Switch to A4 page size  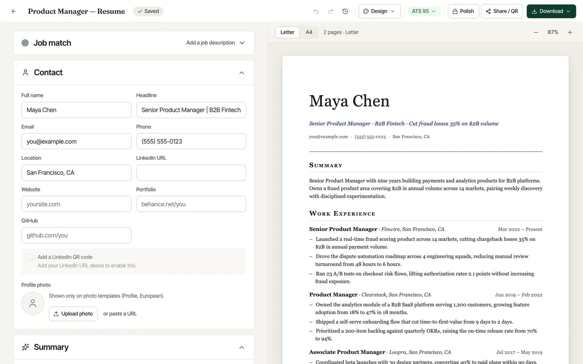[309, 32]
